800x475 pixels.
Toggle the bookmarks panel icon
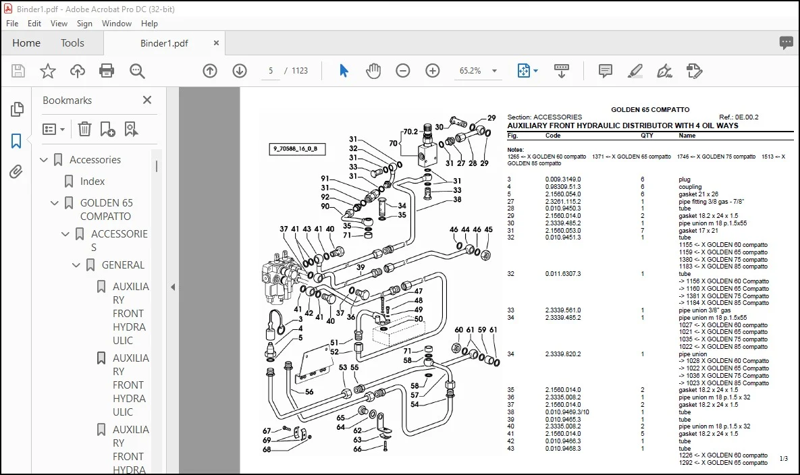coord(16,140)
